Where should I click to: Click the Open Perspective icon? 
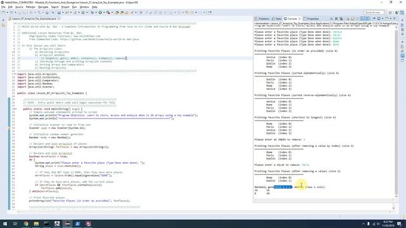click(390, 13)
